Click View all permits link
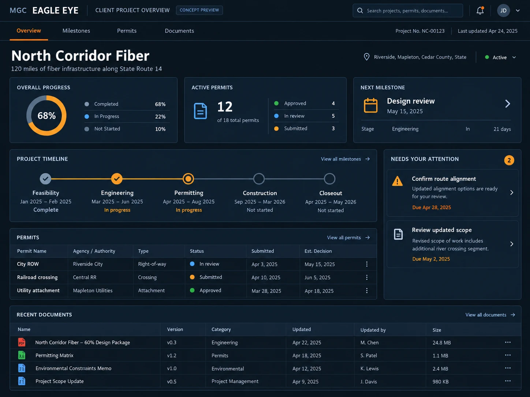530x397 pixels. (x=348, y=238)
